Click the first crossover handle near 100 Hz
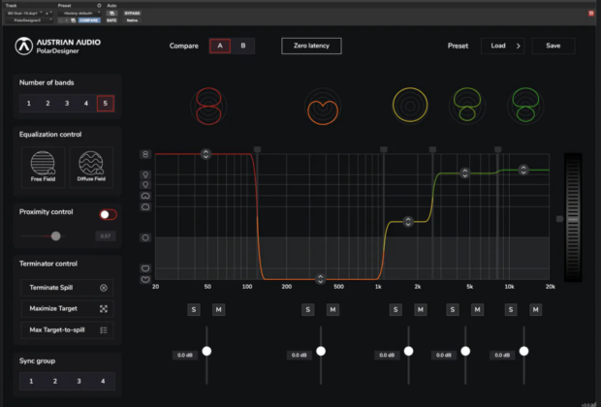The height and width of the screenshot is (407, 601). 257,149
